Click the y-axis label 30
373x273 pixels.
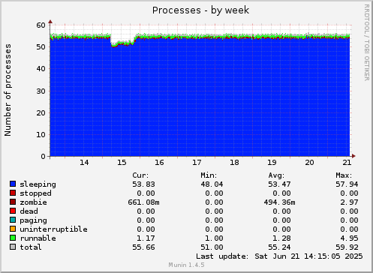[x=41, y=91]
